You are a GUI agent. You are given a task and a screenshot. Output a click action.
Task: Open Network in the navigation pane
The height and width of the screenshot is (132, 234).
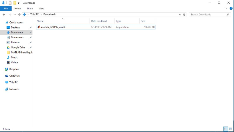14,89
